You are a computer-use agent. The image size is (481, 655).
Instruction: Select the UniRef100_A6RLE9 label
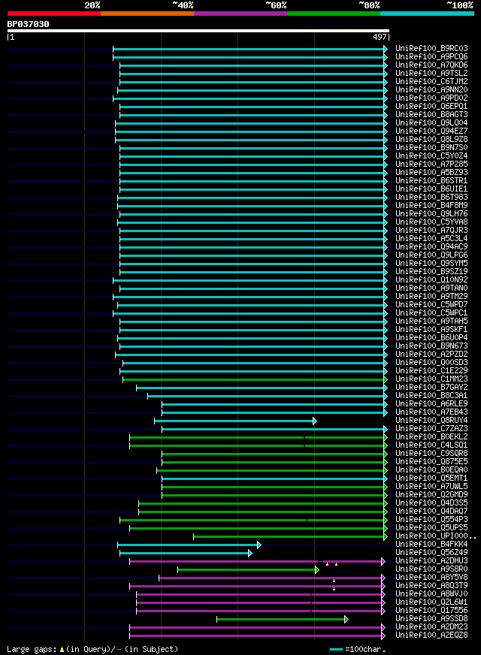coord(431,403)
